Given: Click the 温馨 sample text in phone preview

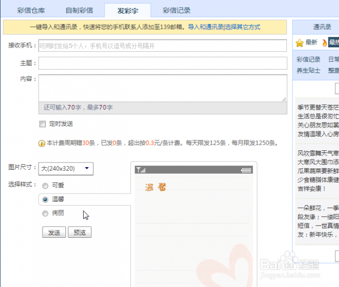Looking at the screenshot, I should (x=155, y=187).
